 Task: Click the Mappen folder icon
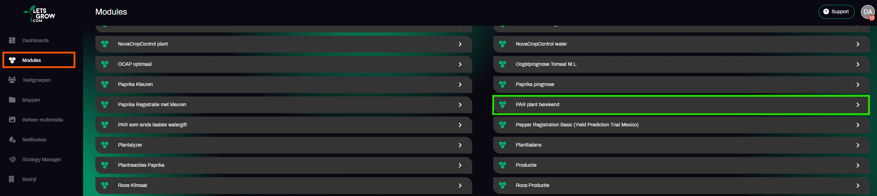pyautogui.click(x=12, y=100)
